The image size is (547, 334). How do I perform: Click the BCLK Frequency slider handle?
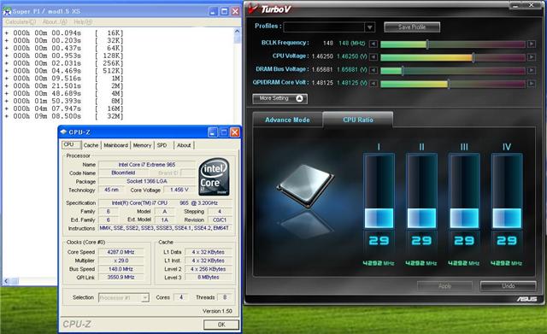[427, 44]
